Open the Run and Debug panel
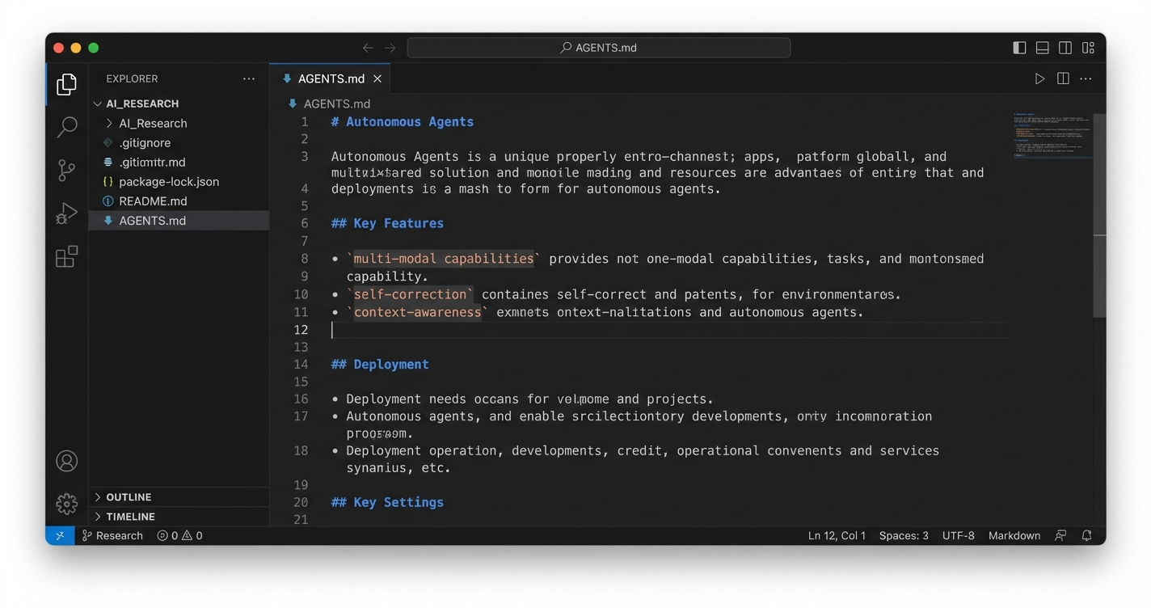Screen dimensions: 1151x608 click(x=66, y=213)
